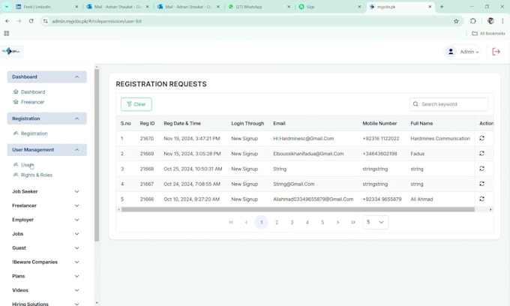Open the Admin profile dropdown
The height and width of the screenshot is (306, 510).
tap(463, 52)
